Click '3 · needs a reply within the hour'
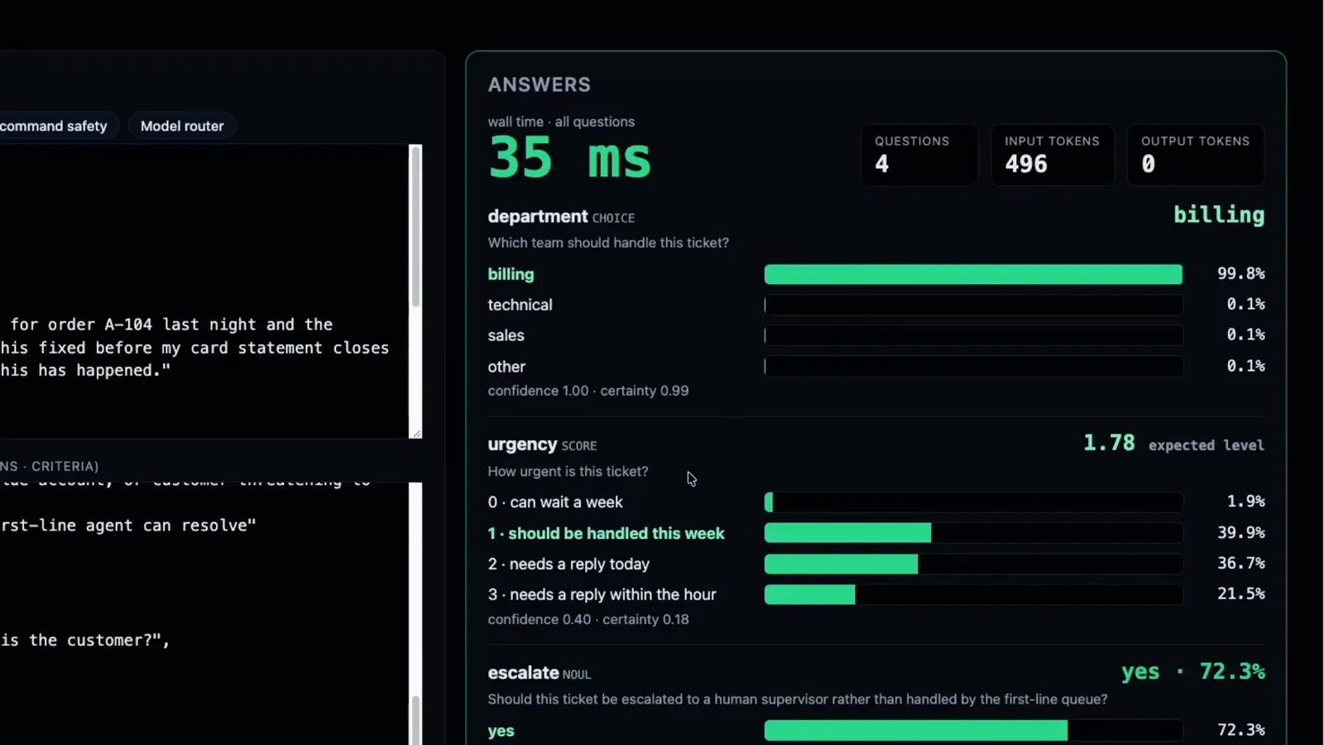Image resolution: width=1324 pixels, height=745 pixels. pos(602,594)
